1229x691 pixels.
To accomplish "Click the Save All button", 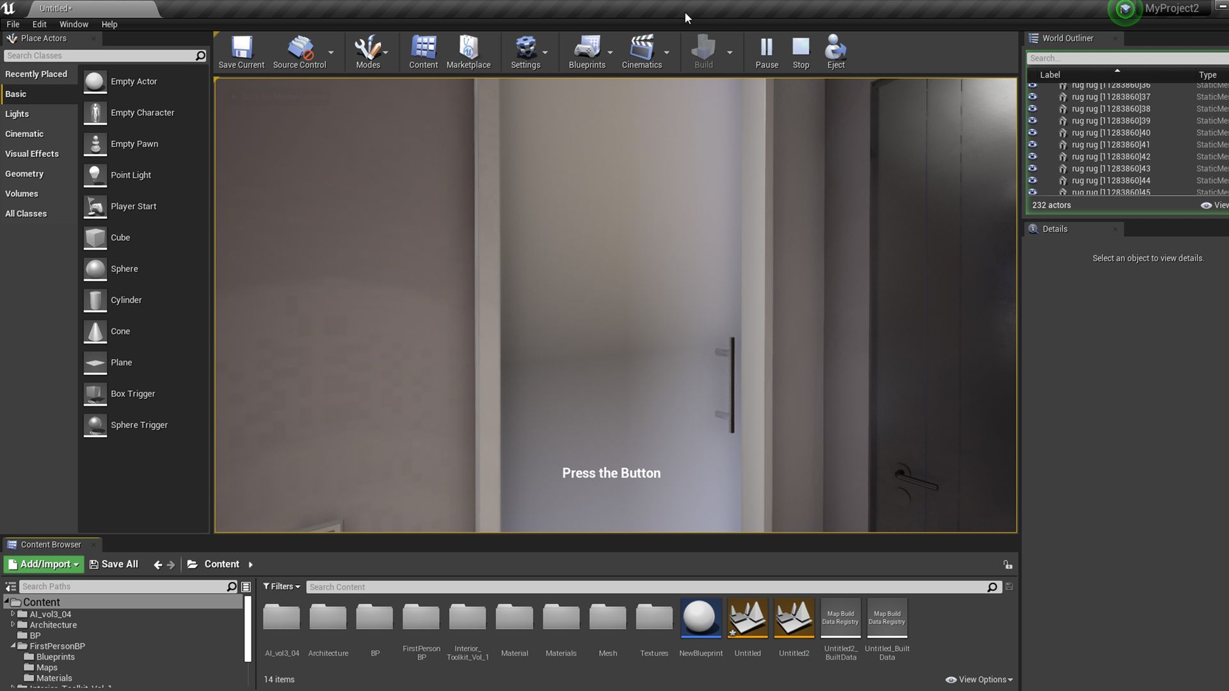I will [114, 564].
